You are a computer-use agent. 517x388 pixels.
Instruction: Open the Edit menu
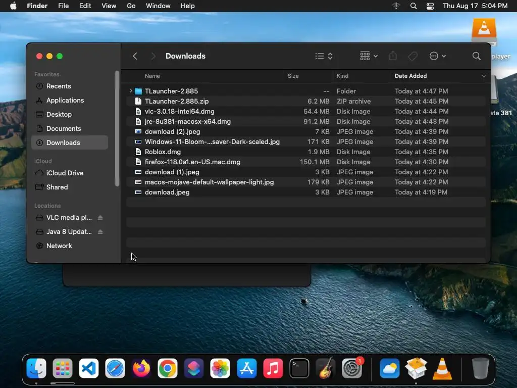(x=85, y=6)
